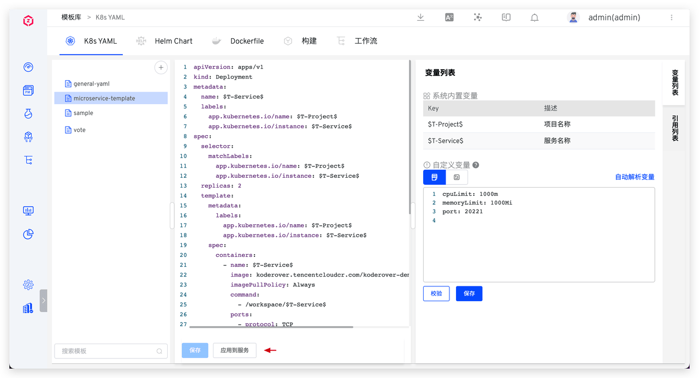Open the notifications bell

[535, 17]
